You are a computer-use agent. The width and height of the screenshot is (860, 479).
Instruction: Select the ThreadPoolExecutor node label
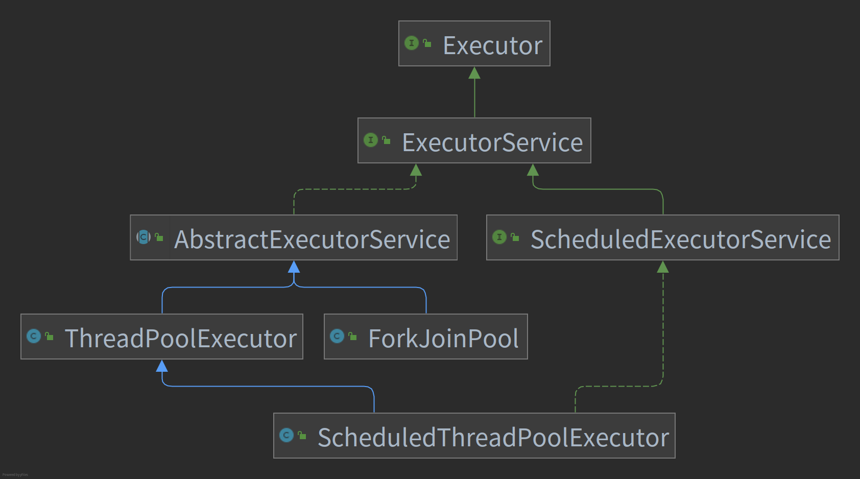pyautogui.click(x=181, y=339)
